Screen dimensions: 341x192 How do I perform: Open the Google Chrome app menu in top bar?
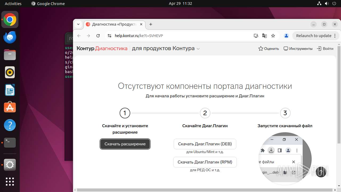48,3
